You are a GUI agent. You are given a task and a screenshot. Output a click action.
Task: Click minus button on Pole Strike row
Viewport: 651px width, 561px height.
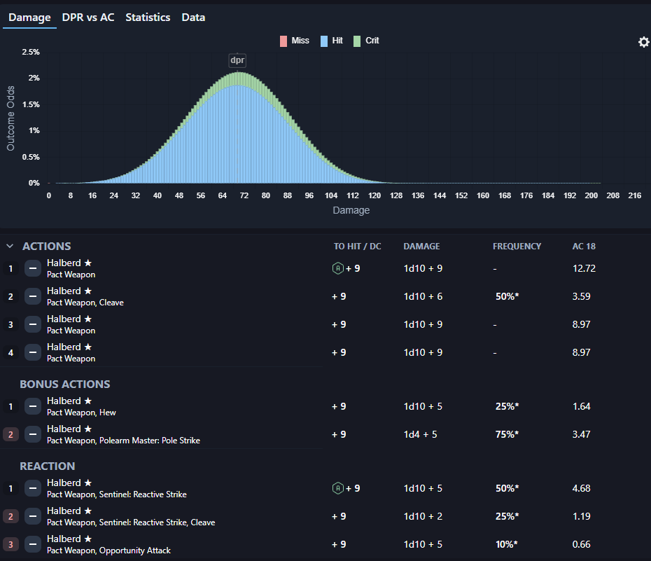point(33,434)
